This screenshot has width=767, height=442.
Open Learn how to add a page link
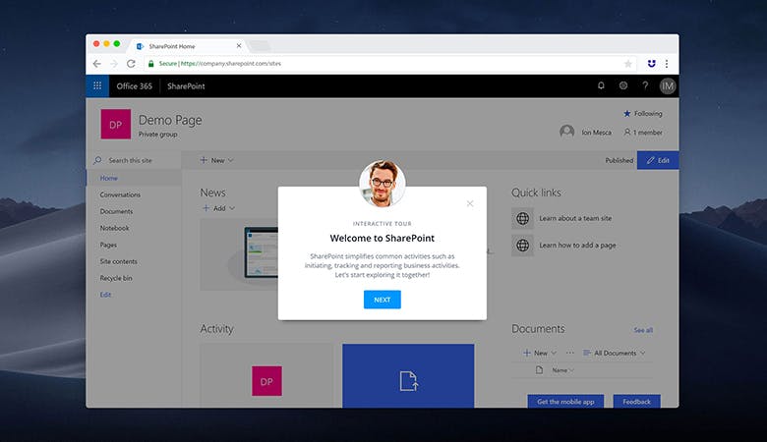[x=577, y=246]
